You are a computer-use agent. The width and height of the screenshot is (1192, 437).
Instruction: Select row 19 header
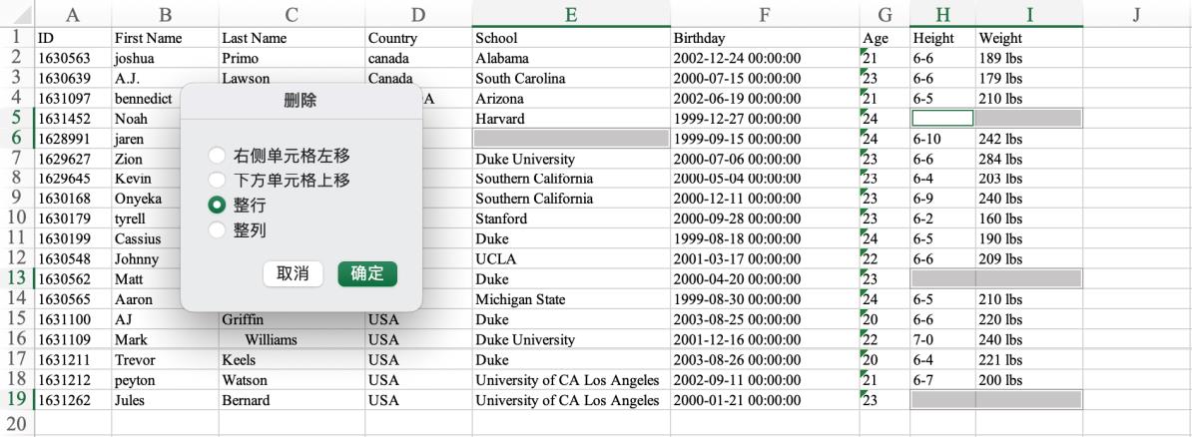[x=16, y=400]
